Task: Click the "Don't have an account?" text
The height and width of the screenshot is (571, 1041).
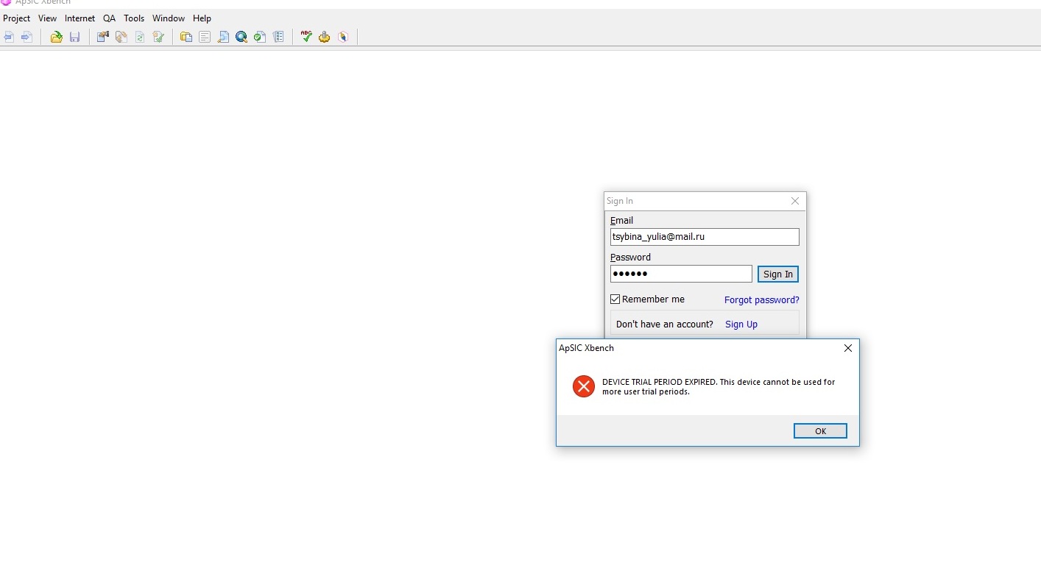Action: (665, 324)
